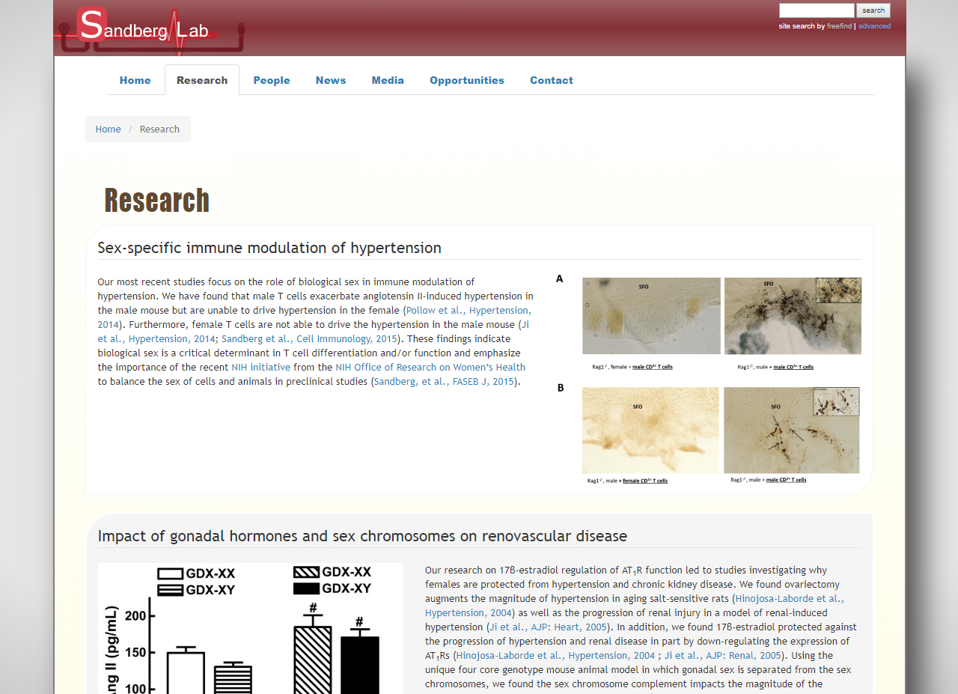Open the advanced search link
Screen dimensions: 958x694
tap(874, 26)
